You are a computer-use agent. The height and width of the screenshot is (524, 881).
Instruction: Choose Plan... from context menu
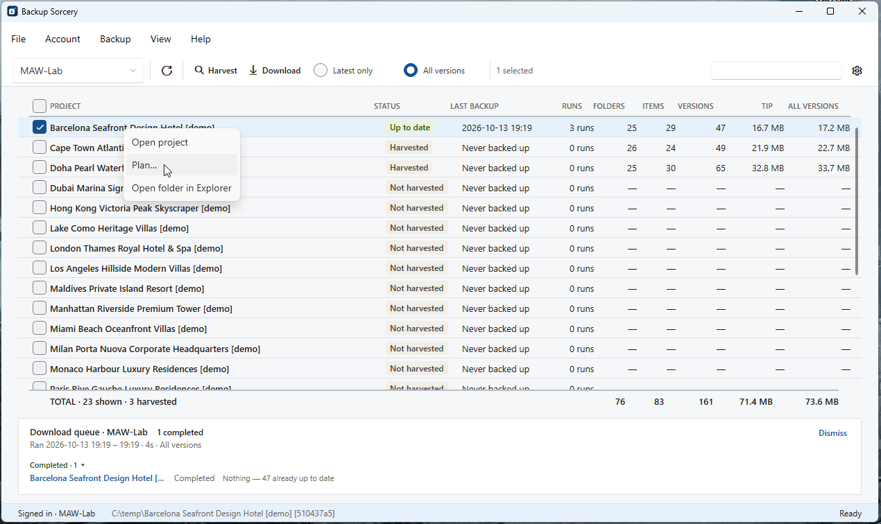click(182, 165)
